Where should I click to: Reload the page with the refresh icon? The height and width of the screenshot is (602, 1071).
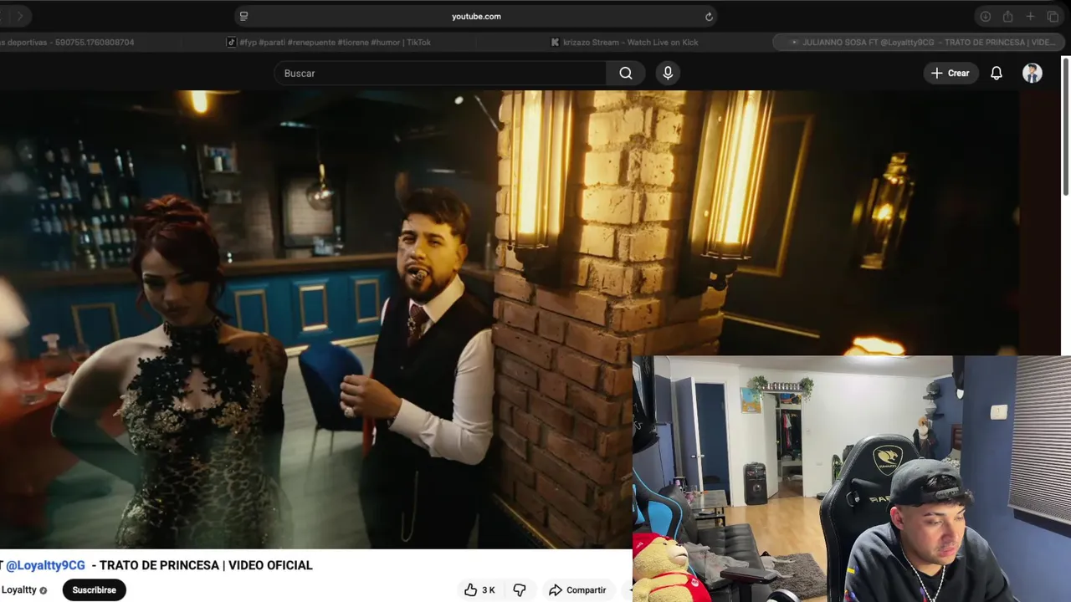709,17
